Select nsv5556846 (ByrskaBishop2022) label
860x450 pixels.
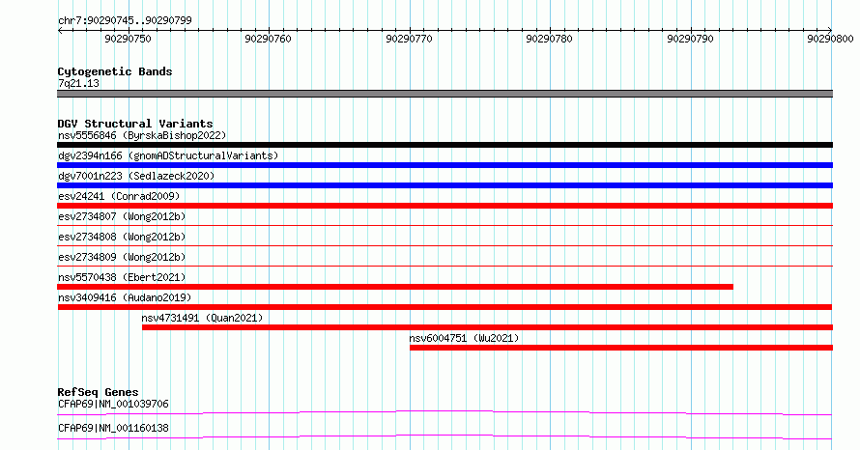click(142, 135)
